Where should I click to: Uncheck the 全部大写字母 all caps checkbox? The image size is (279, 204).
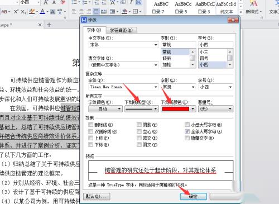coord(187,131)
